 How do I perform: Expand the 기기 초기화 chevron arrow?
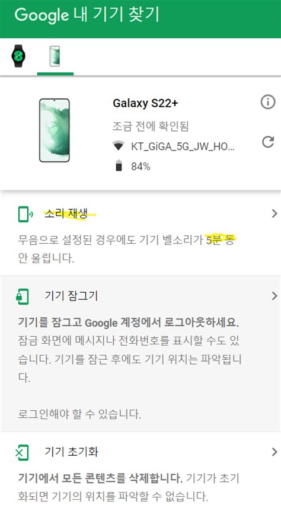(x=274, y=452)
